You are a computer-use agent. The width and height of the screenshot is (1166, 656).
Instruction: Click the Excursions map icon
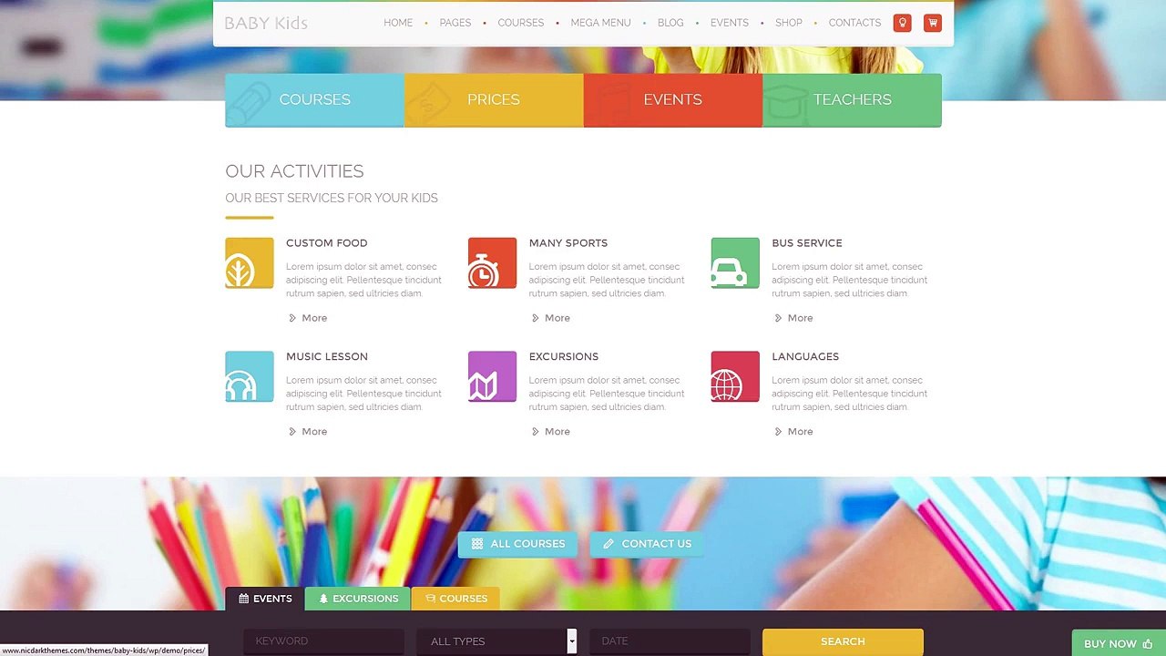click(x=492, y=376)
